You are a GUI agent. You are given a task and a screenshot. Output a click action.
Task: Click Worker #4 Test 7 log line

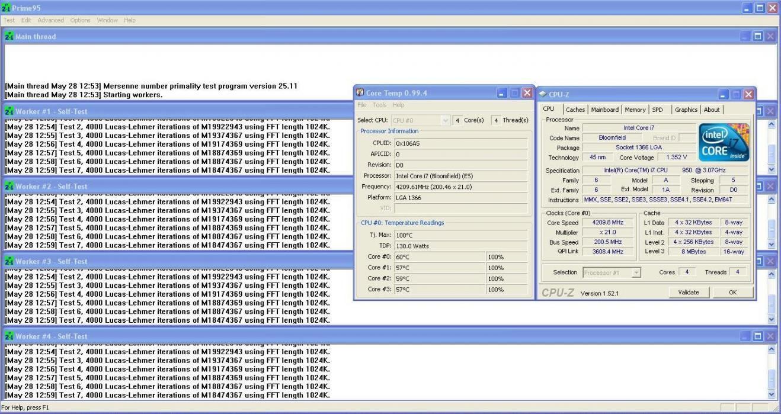click(x=167, y=395)
